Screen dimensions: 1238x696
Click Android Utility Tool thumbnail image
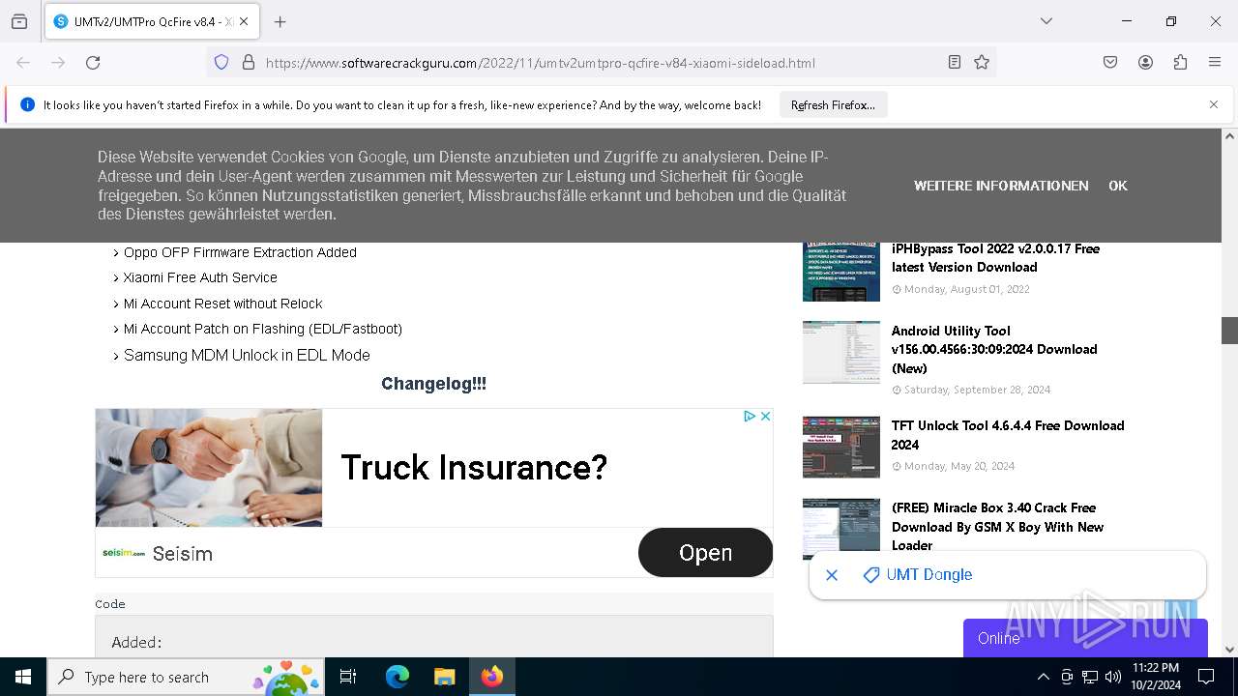click(841, 352)
